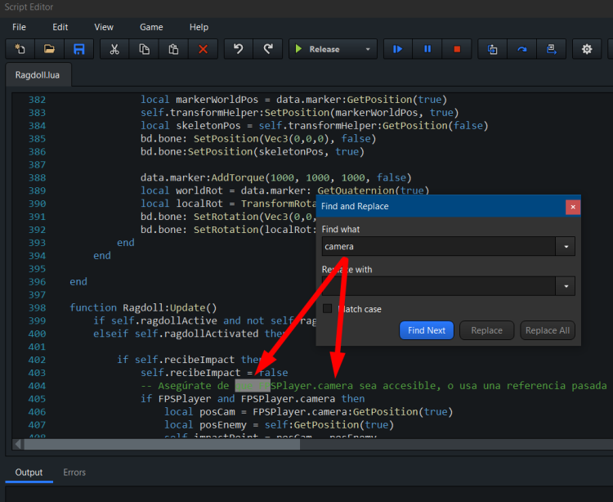Cut selection using the scissors icon

point(114,49)
